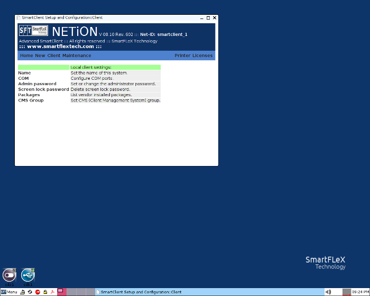Open the Maintenance menu item
This screenshot has height=296, width=370.
coord(77,55)
